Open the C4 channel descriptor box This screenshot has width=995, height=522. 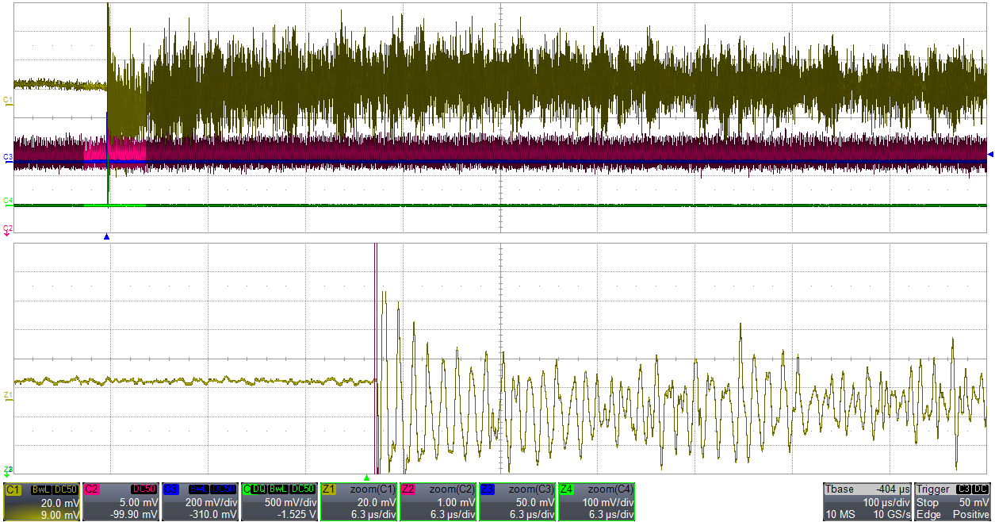279,501
